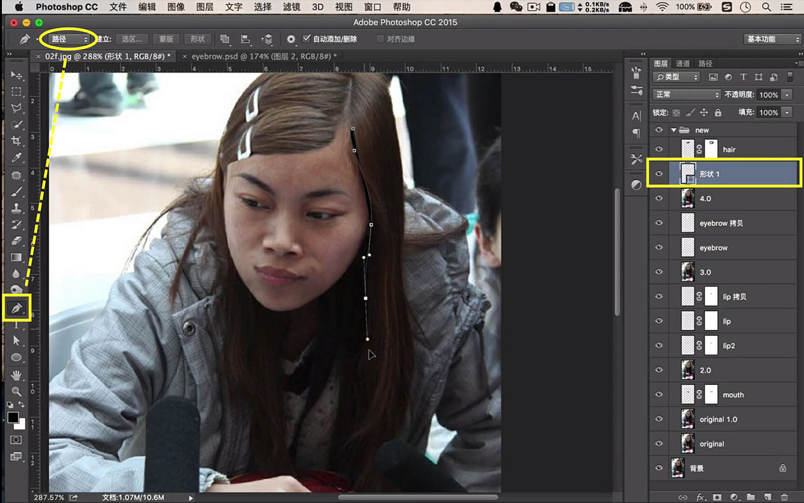Screen dimensions: 804x503
Task: Open the Layers panel flyout menu
Action: click(x=799, y=63)
